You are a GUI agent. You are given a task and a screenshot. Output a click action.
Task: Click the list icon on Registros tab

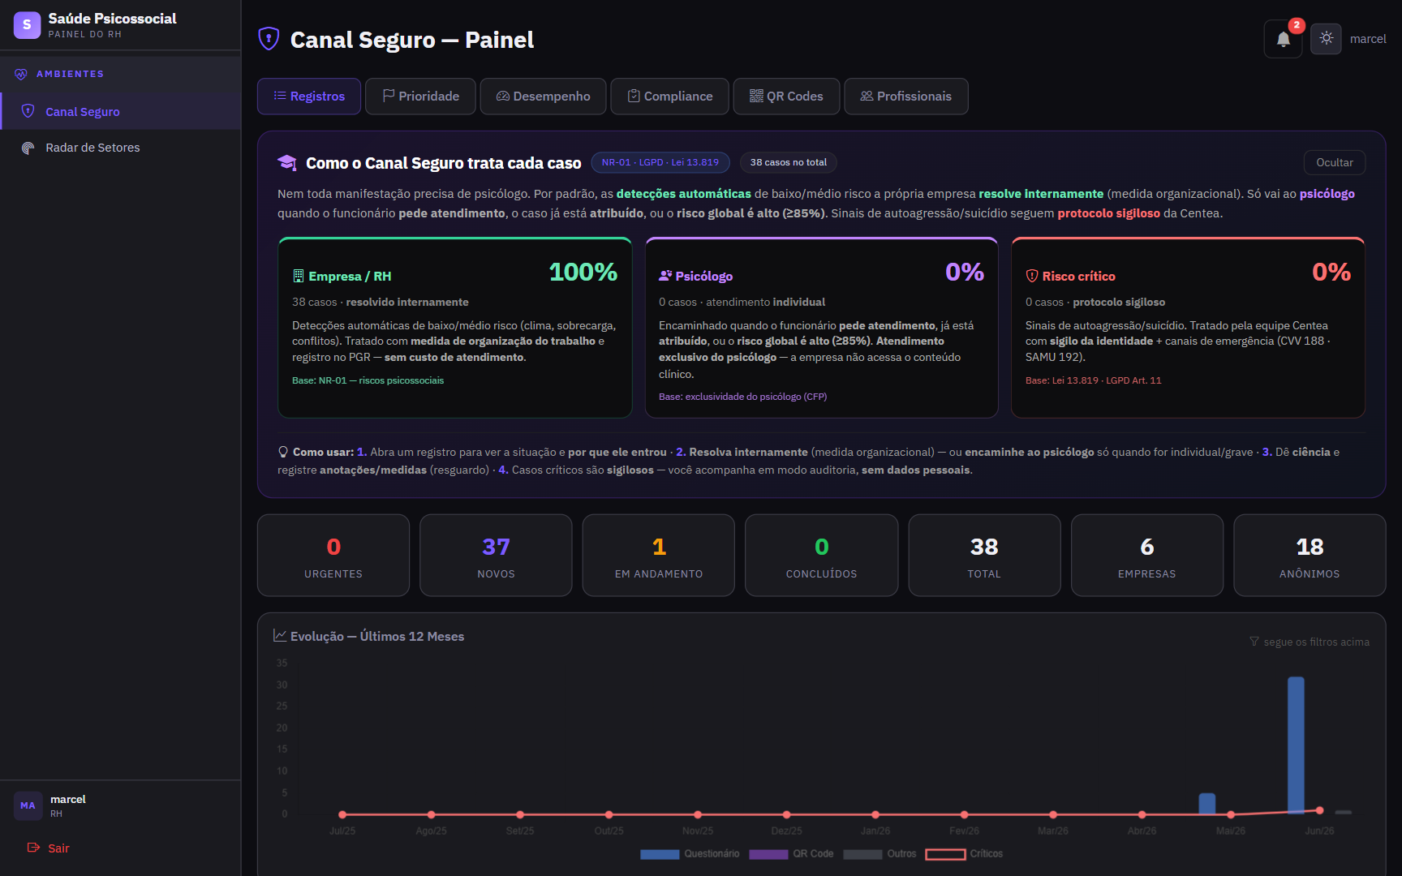(x=280, y=96)
